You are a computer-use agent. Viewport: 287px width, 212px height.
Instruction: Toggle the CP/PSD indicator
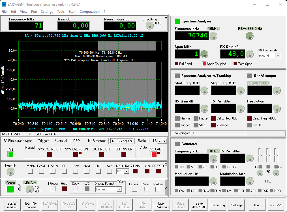158,171
